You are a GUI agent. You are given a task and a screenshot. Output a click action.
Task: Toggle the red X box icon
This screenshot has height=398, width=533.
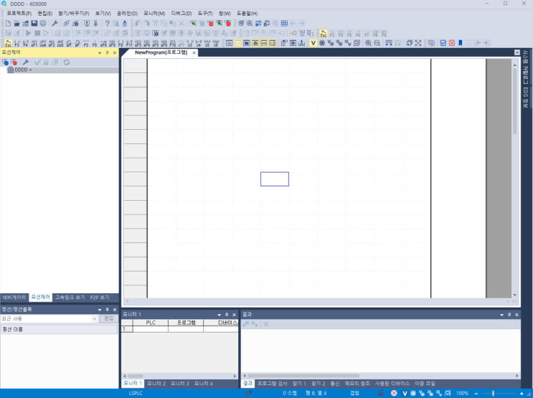[451, 43]
